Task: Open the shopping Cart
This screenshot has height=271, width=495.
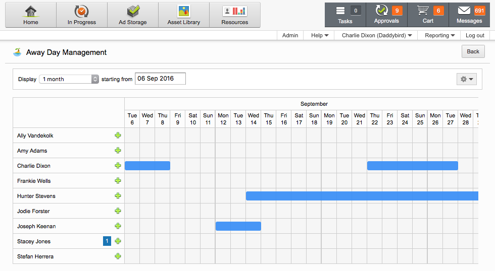Action: click(428, 15)
